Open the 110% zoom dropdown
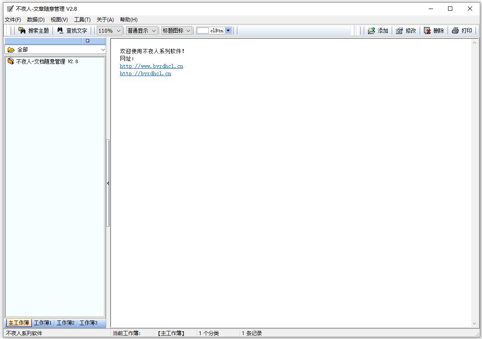 pyautogui.click(x=119, y=31)
